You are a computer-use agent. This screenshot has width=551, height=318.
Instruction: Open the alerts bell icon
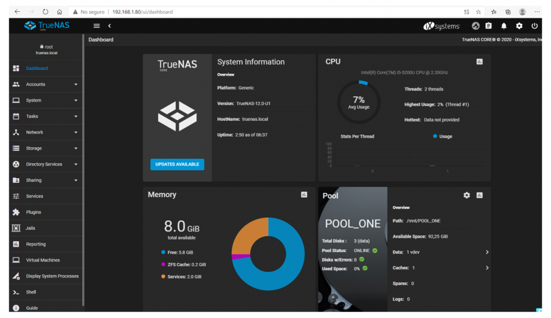[x=504, y=26]
